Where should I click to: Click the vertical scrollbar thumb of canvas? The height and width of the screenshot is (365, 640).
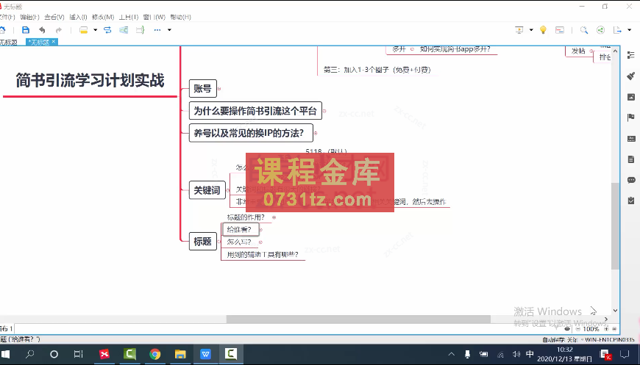[616, 226]
